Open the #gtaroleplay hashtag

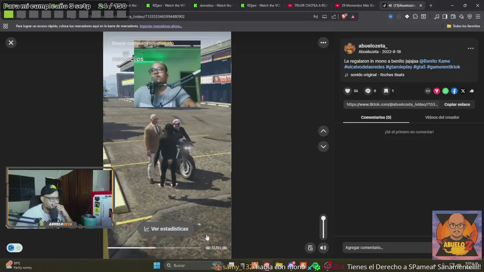click(399, 67)
